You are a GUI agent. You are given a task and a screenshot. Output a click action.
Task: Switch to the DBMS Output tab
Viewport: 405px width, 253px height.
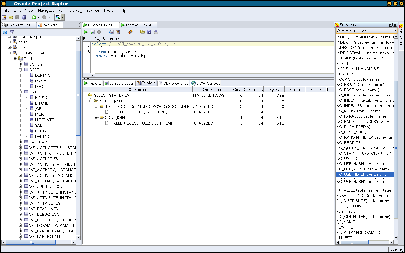coord(174,83)
